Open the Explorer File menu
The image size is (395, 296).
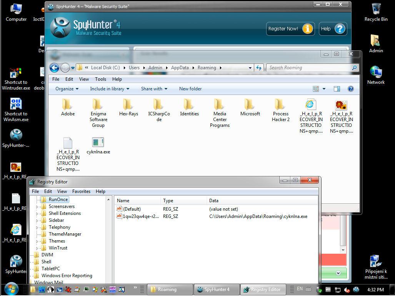tap(56, 79)
